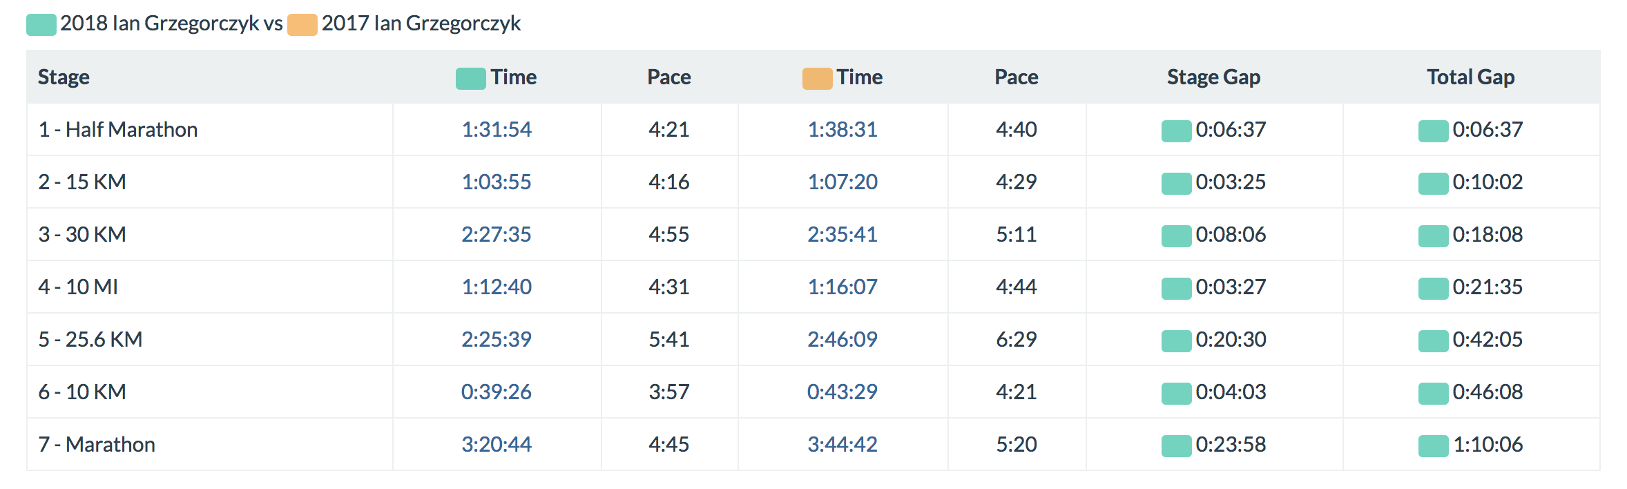Open the 2017 25.6 KM time 2:46:09
Image resolution: width=1627 pixels, height=489 pixels.
coord(843,340)
